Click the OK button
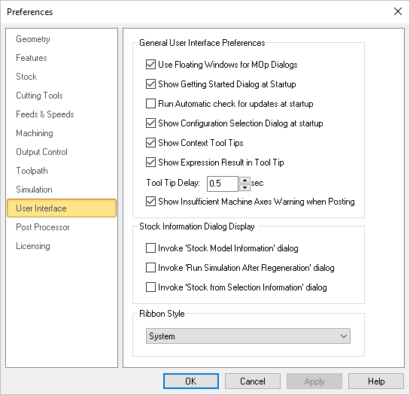The image size is (410, 395). click(191, 381)
